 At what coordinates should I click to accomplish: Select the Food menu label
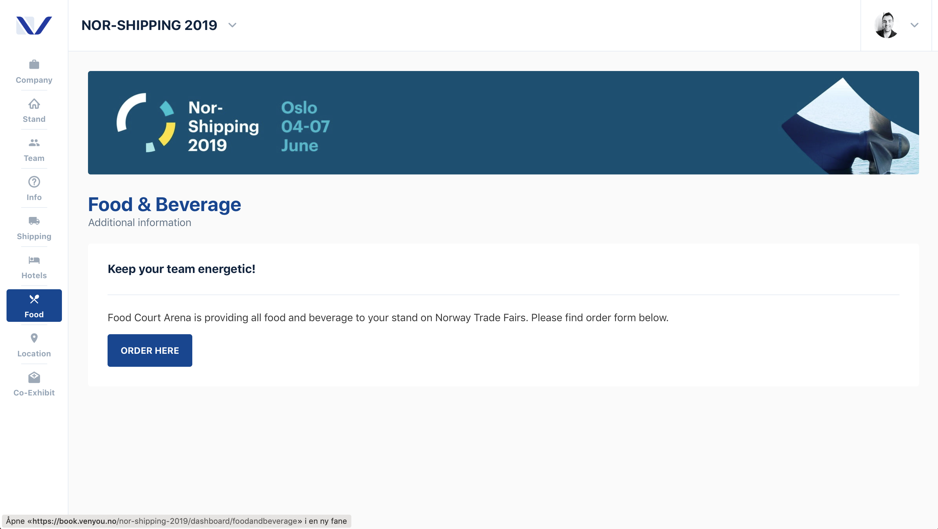[34, 314]
